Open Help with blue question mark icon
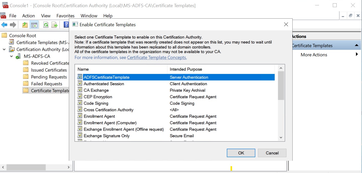Viewport: 362px width, 173px height. [x=66, y=25]
